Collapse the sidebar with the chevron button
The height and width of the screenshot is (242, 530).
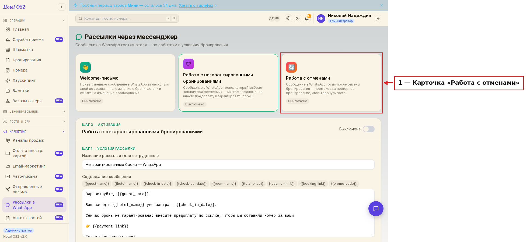coord(62,7)
